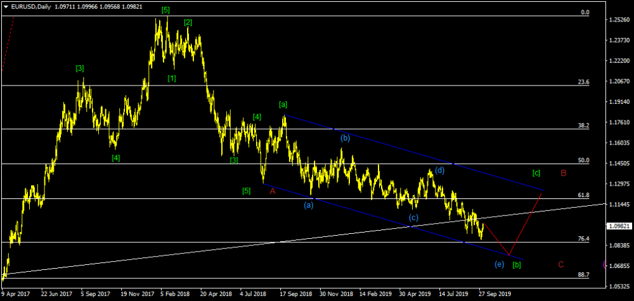Viewport: 634px width, 301px height.
Task: Click the 0.0 Fibonacci level label
Action: (x=585, y=13)
